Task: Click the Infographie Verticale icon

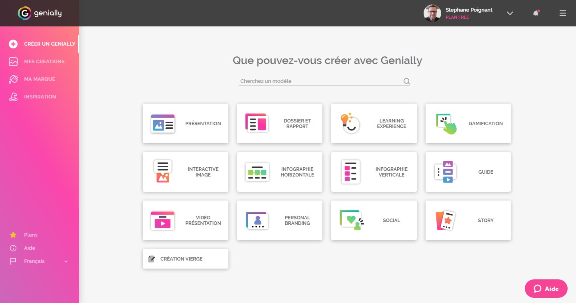Action: tap(351, 172)
